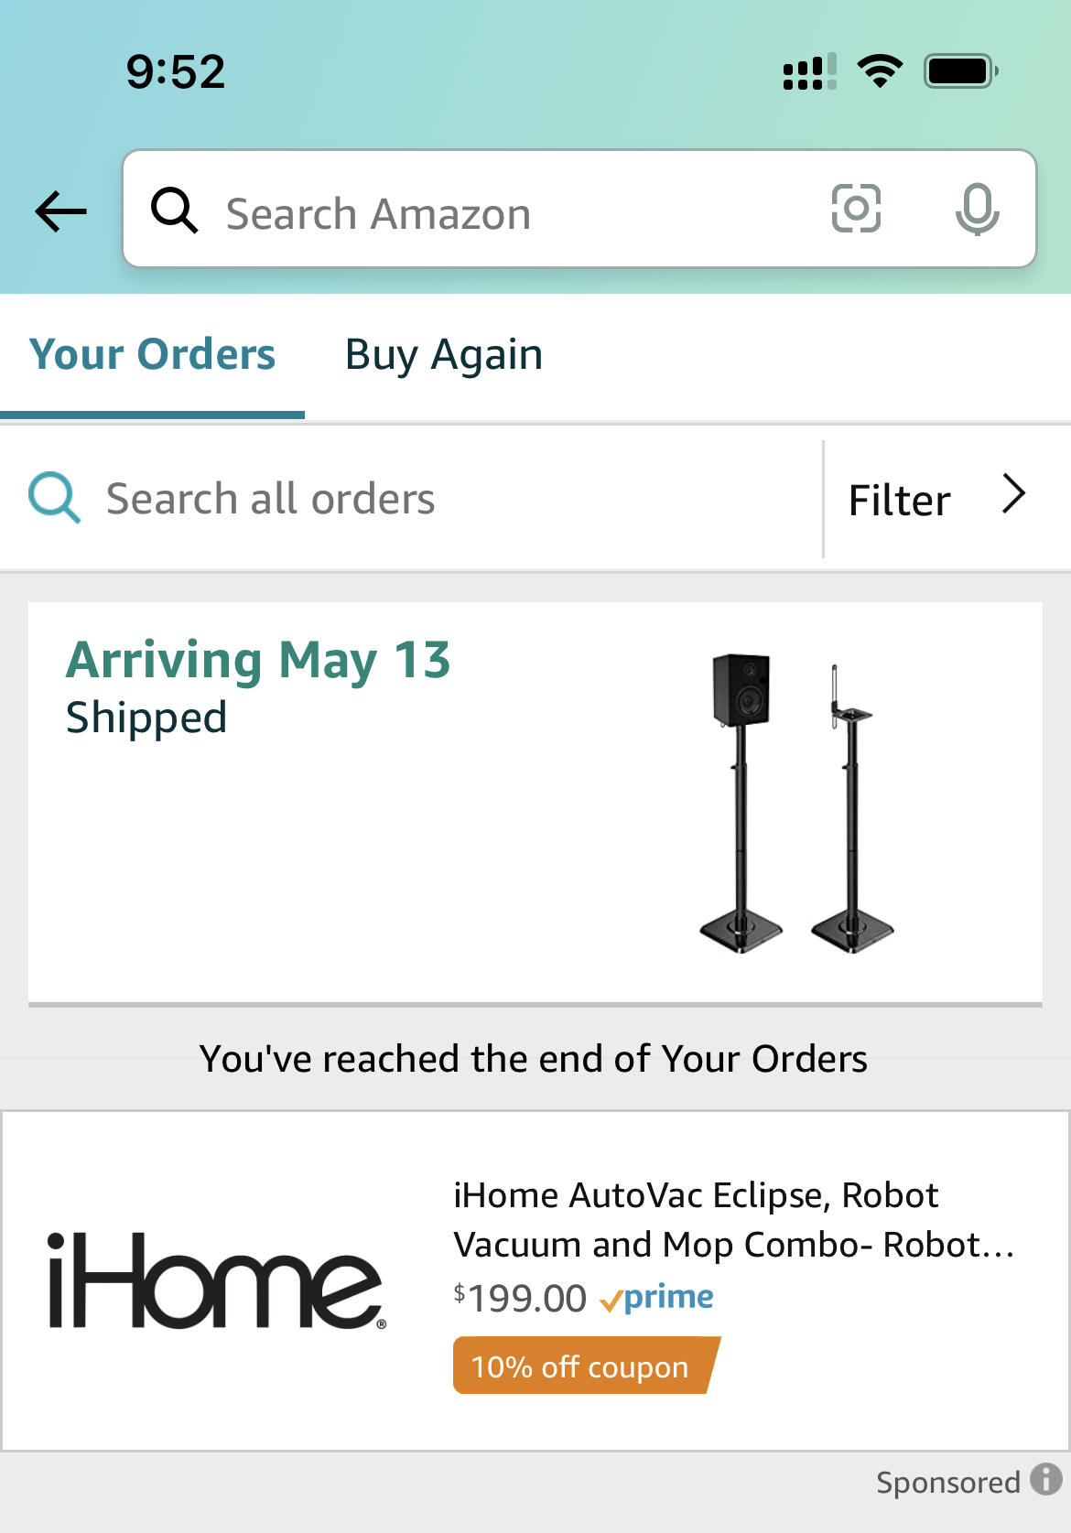Click the Search Amazon input field
The height and width of the screenshot is (1533, 1071).
tap(513, 213)
